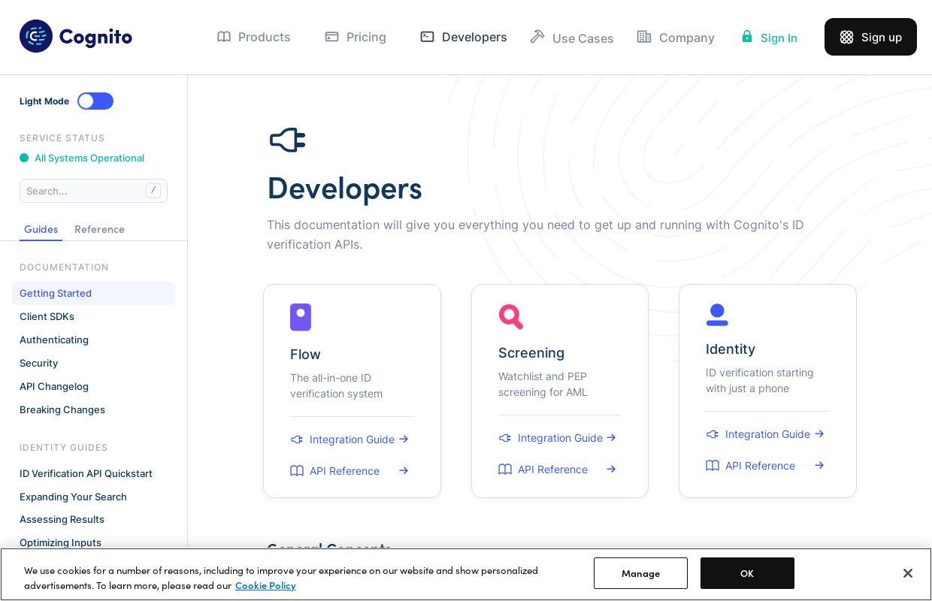
Task: Accept cookies with the OK button
Action: tap(747, 573)
